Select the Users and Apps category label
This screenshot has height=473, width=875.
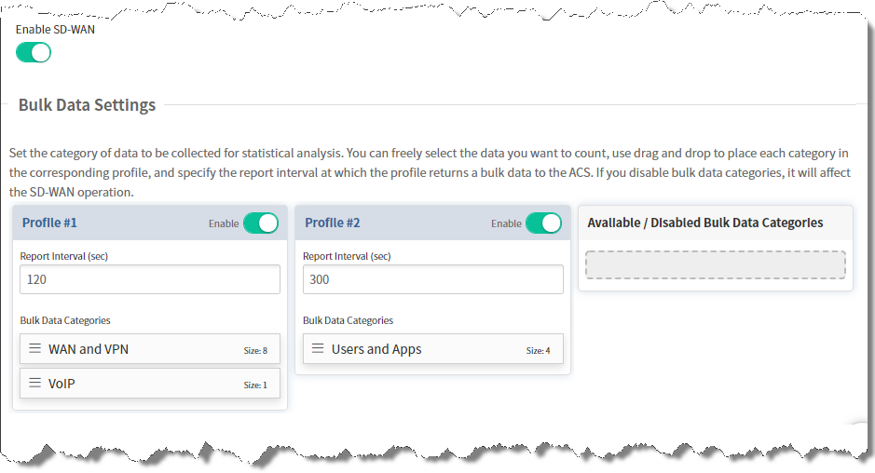coord(376,349)
